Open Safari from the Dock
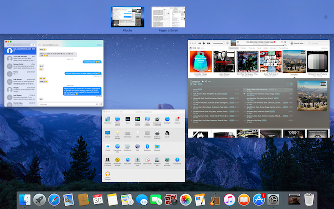 [54, 199]
